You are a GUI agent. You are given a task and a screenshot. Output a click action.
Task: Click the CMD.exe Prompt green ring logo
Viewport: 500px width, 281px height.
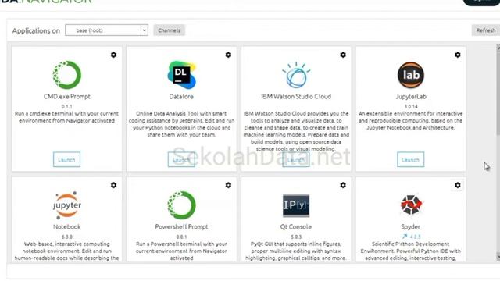coord(67,75)
